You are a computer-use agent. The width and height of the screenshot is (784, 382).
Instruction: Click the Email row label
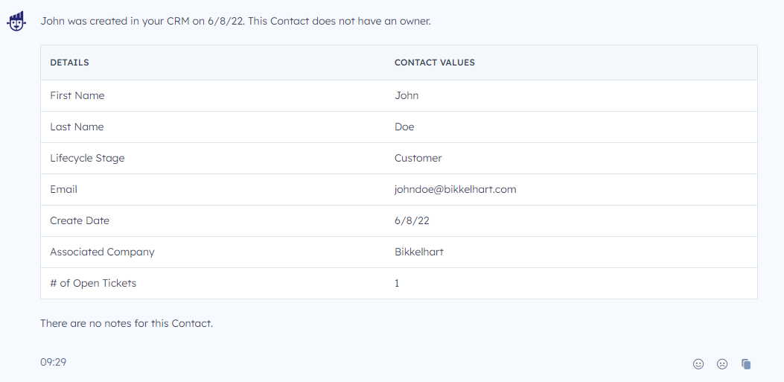coord(63,189)
